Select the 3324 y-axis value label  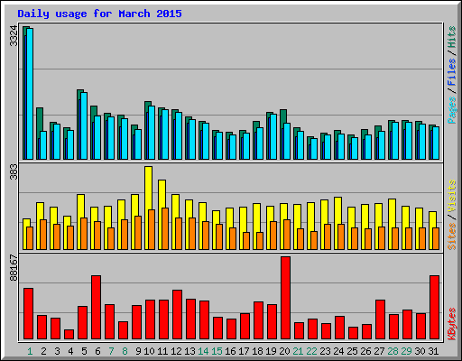(14, 36)
